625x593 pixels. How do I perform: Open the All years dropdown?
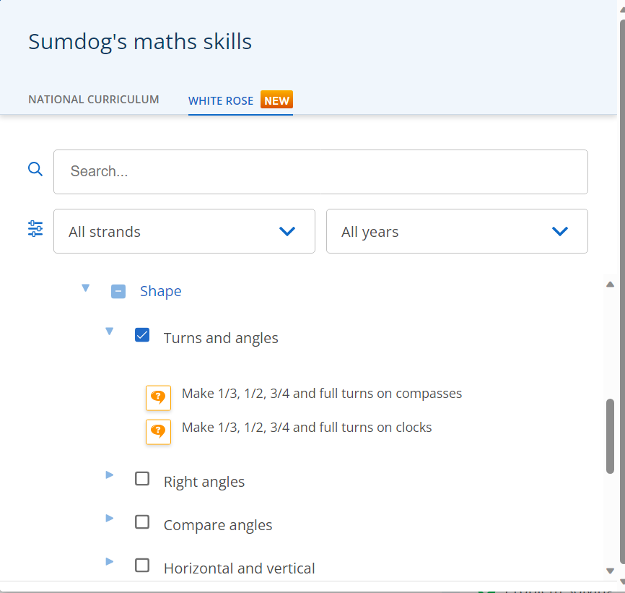tap(457, 231)
